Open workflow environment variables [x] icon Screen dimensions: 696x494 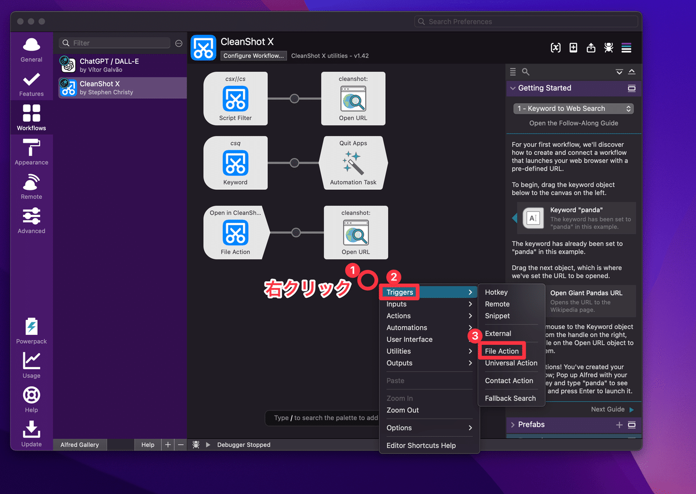point(556,48)
